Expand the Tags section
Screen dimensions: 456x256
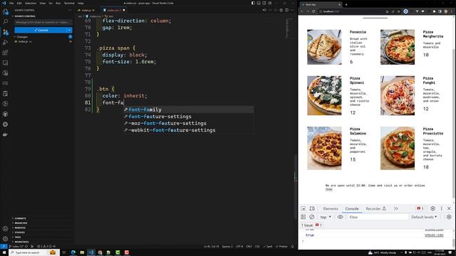point(18,237)
